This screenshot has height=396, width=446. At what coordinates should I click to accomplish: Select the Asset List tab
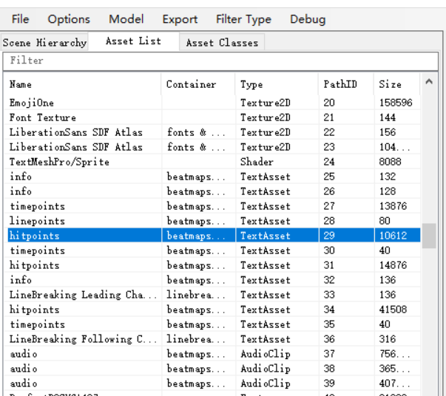[133, 41]
